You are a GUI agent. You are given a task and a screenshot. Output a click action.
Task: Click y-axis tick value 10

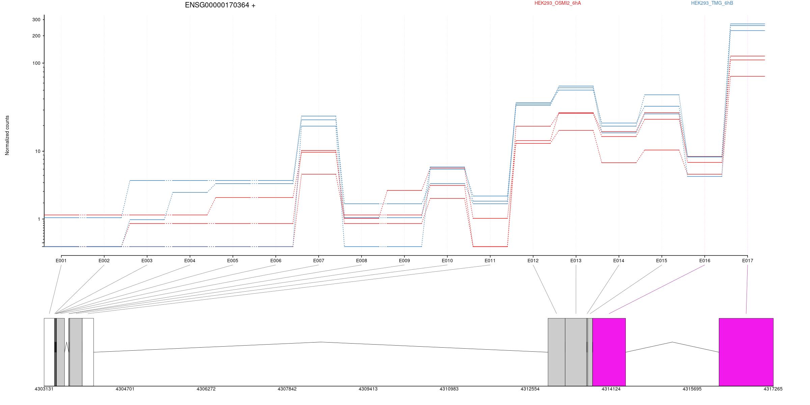click(x=37, y=151)
